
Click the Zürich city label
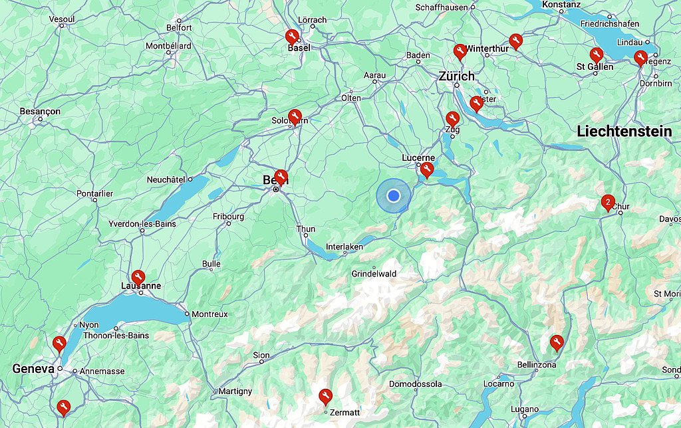coord(456,76)
